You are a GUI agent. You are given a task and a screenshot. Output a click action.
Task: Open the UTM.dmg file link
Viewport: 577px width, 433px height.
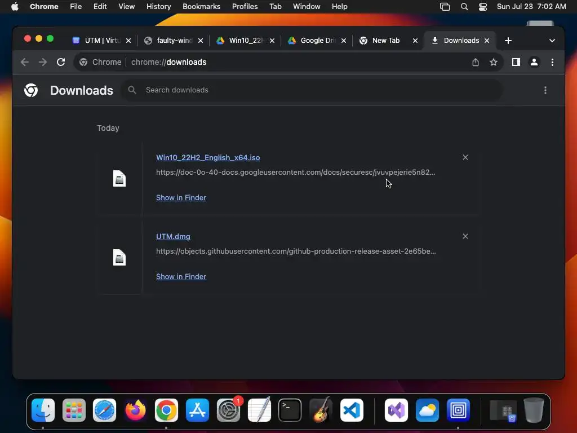173,236
